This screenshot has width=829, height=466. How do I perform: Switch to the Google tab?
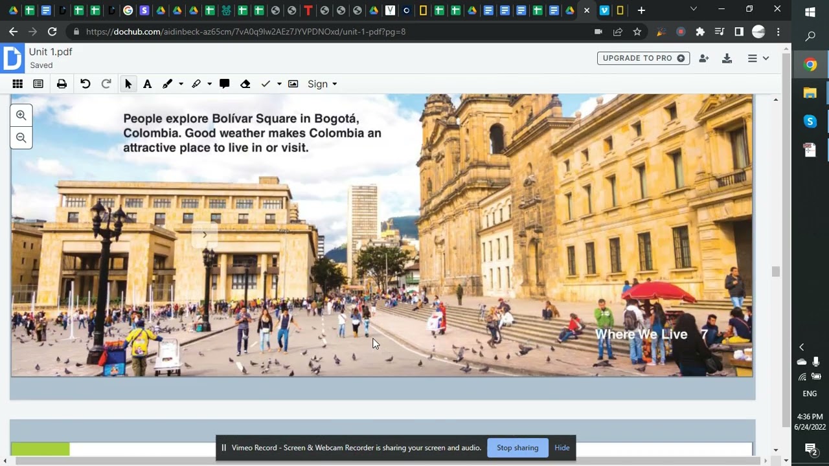(x=128, y=10)
